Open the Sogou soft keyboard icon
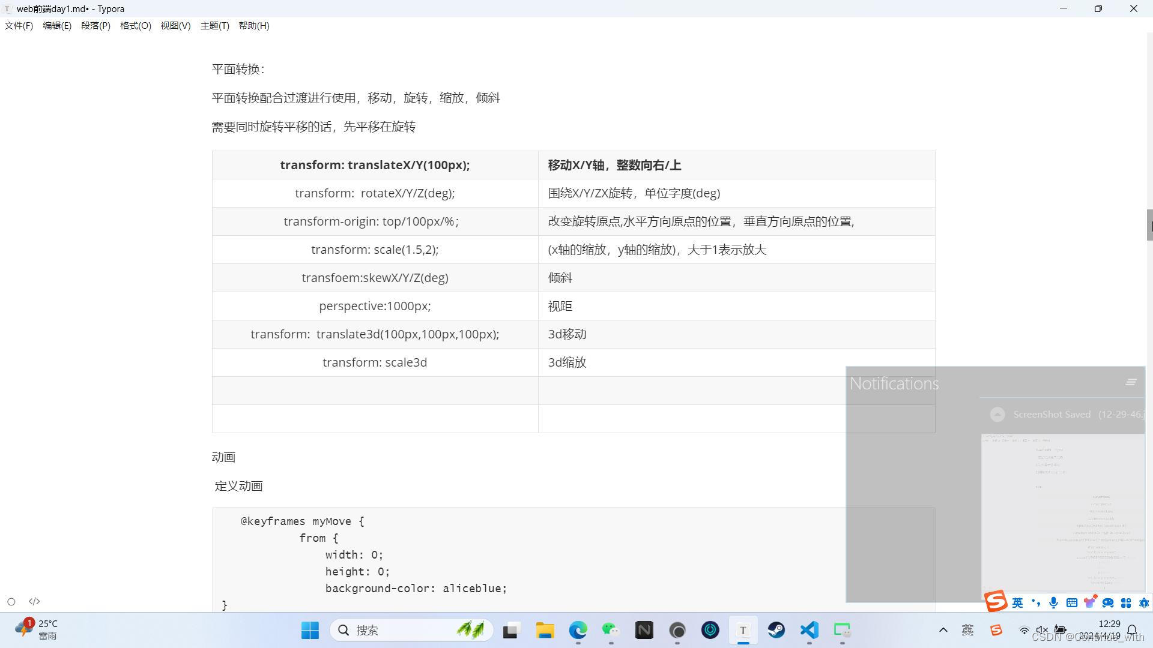This screenshot has width=1153, height=648. coord(1071,602)
